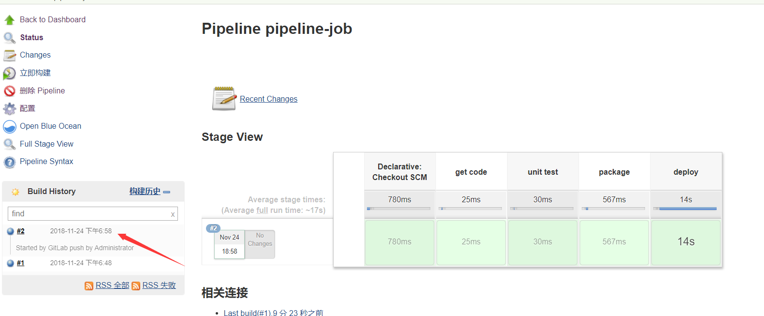Click the package average time progress bar
The width and height of the screenshot is (764, 316).
coord(614,209)
